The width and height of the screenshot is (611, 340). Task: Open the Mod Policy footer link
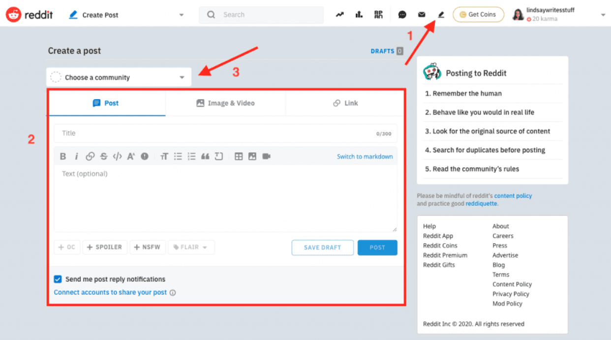click(507, 304)
